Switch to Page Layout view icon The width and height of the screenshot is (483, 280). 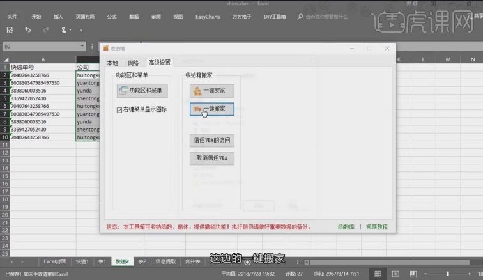tap(395, 274)
